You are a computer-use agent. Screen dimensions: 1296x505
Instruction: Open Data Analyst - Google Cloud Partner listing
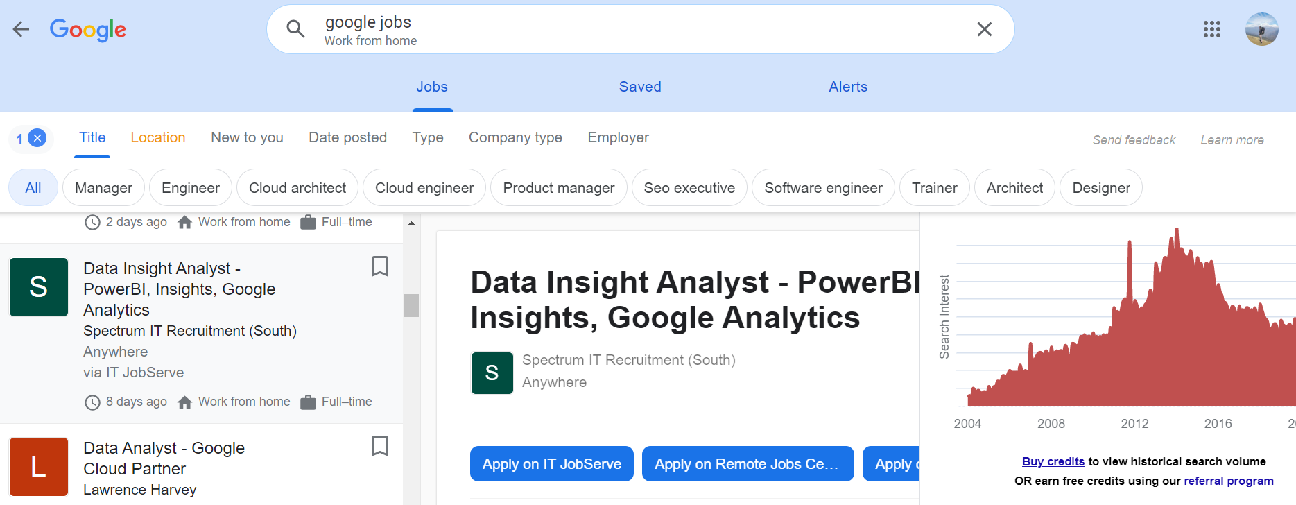(x=164, y=459)
